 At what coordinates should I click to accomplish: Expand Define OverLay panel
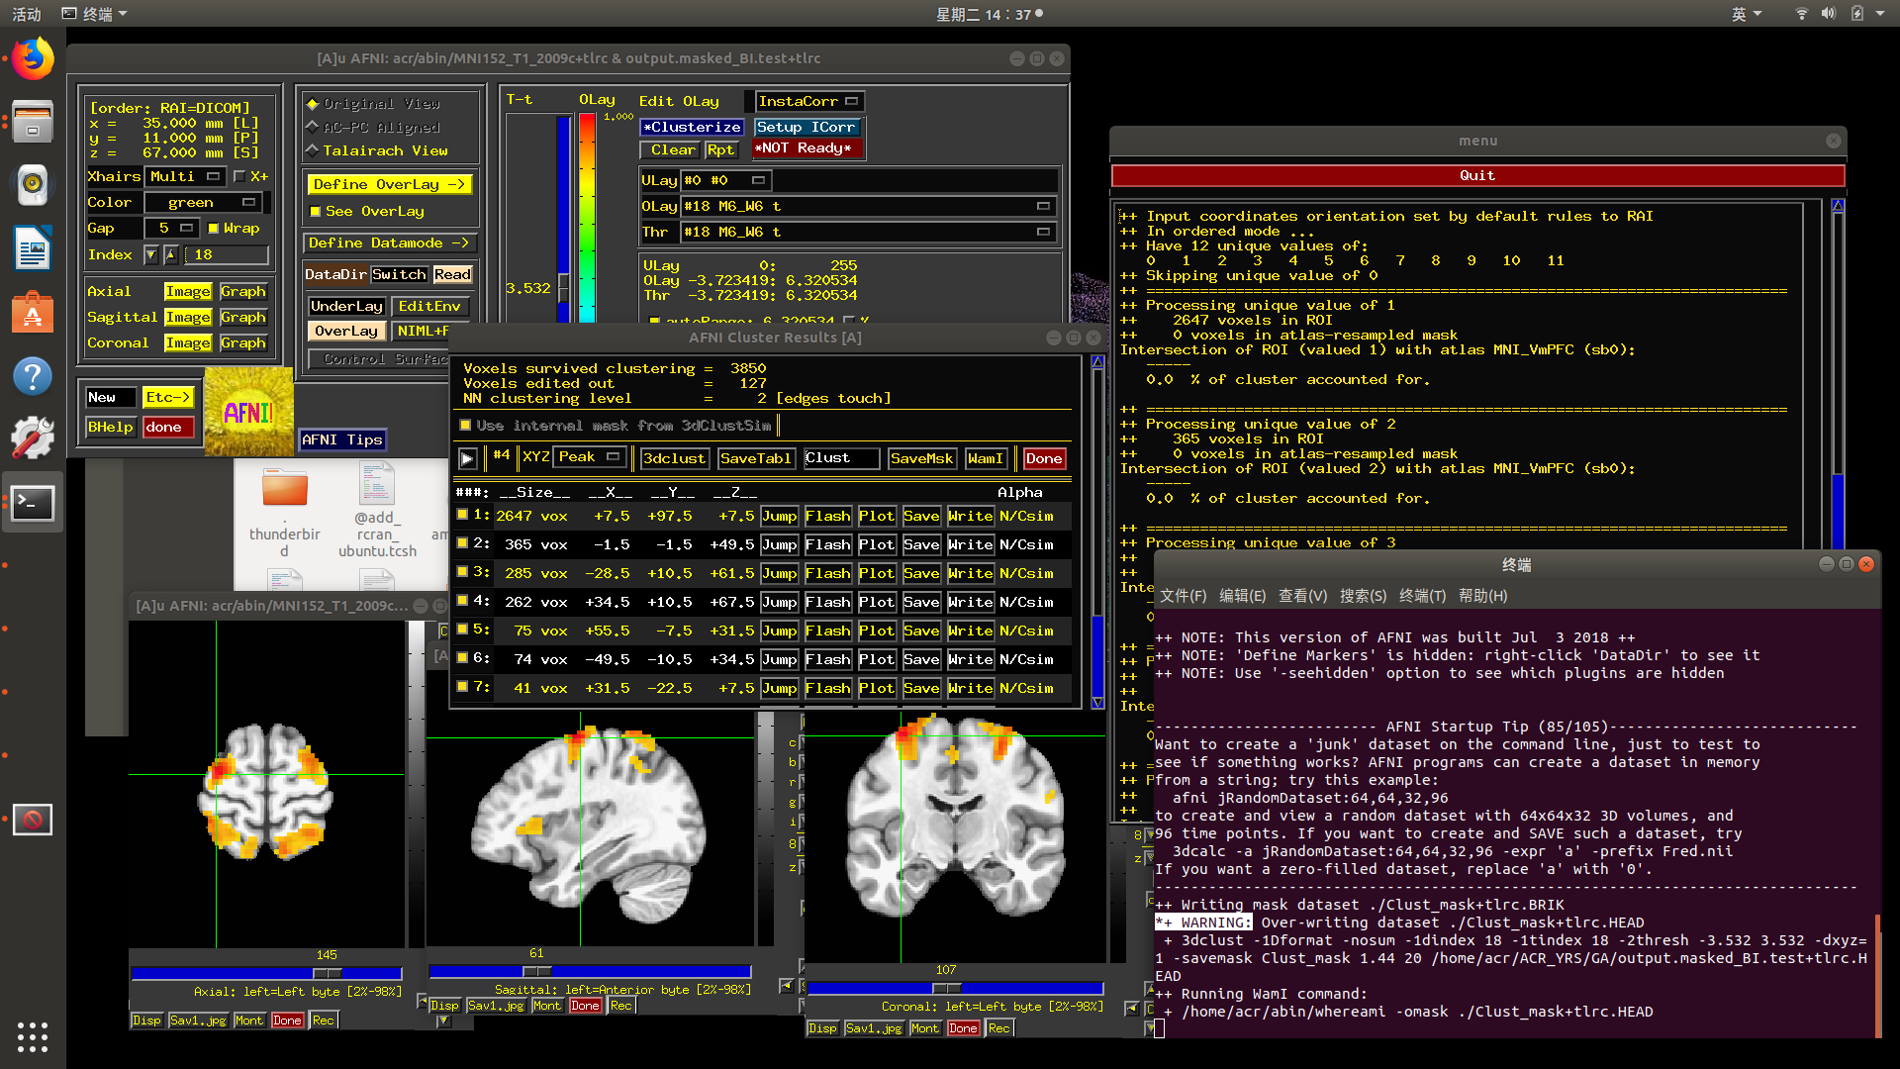[x=390, y=184]
